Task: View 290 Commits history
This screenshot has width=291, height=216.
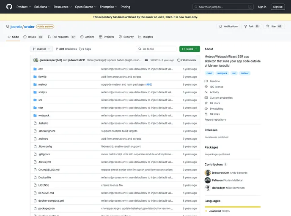Action: click(x=187, y=60)
